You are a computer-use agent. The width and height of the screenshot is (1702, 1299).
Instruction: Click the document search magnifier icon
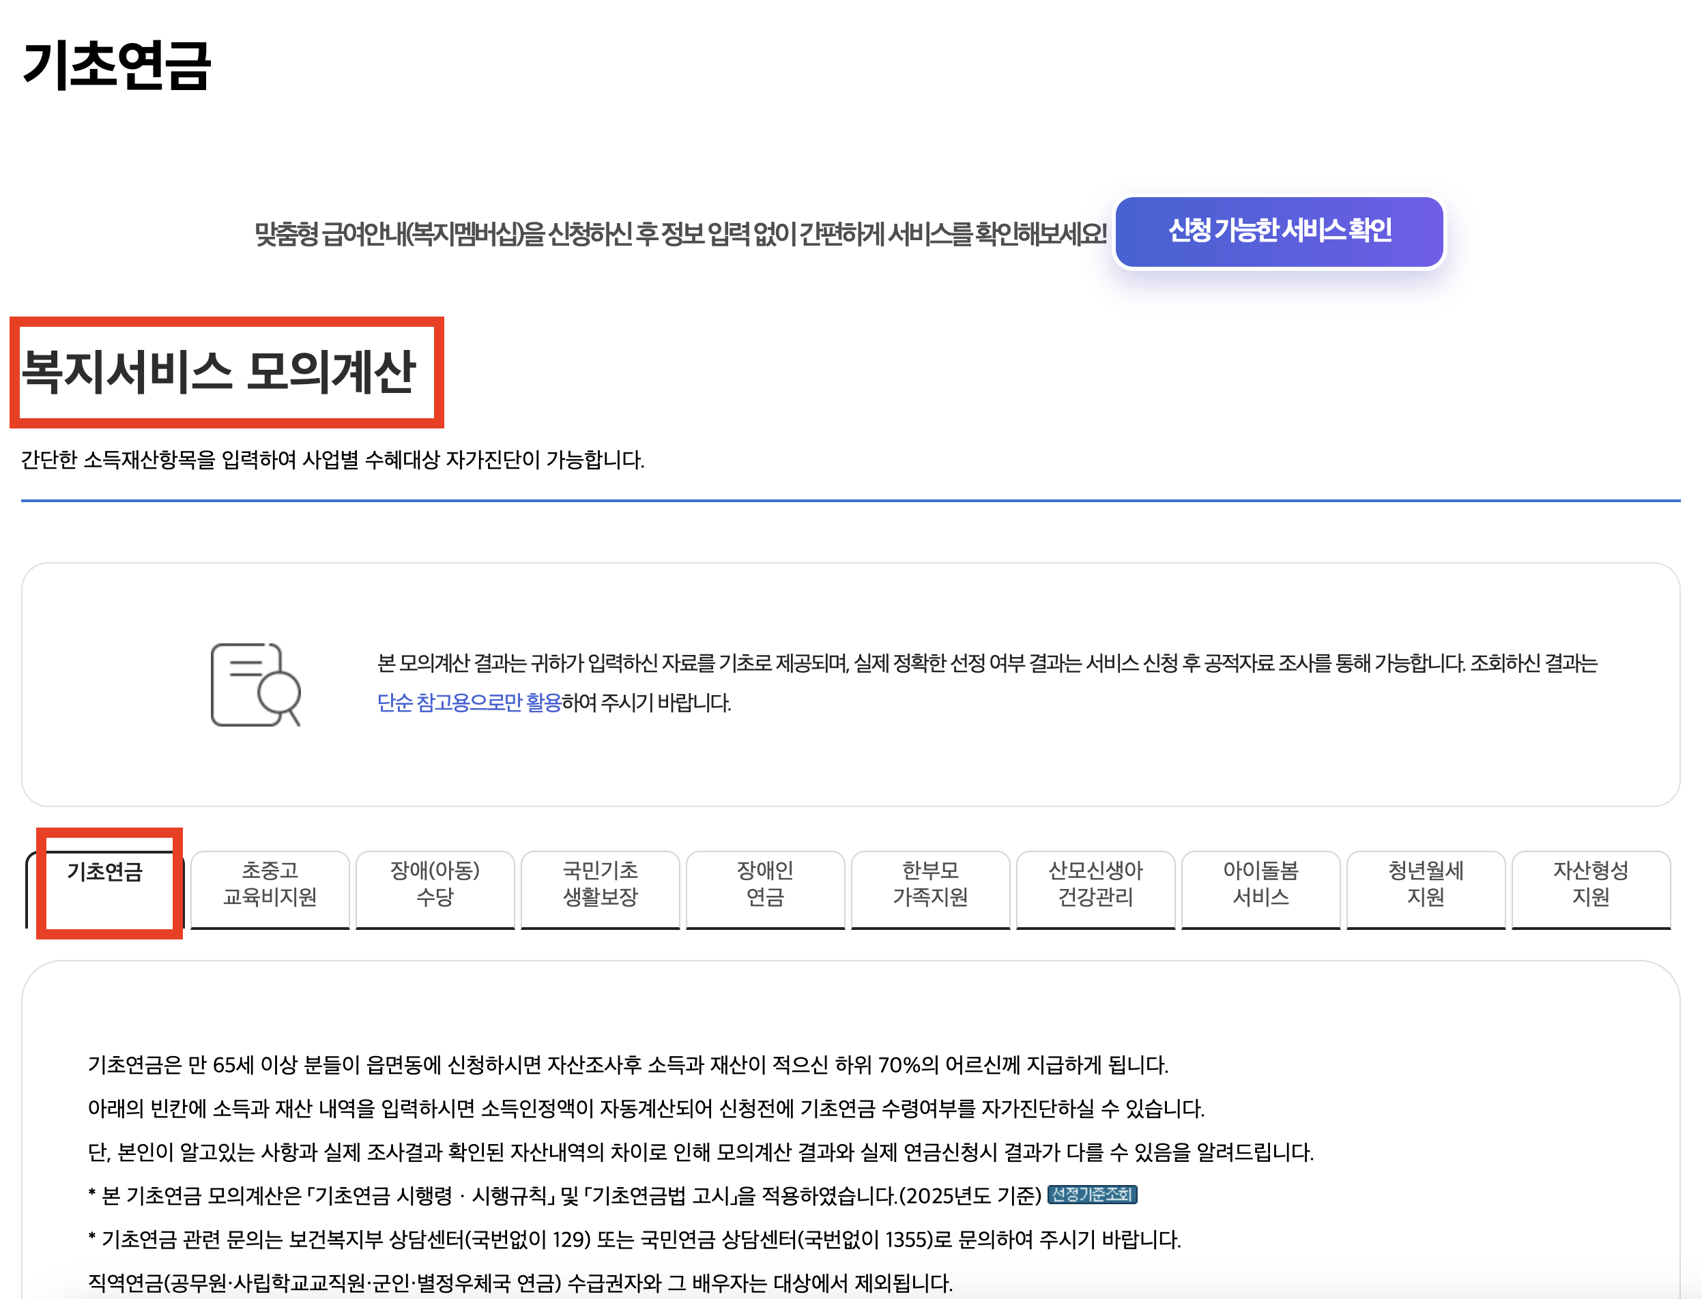coord(255,685)
